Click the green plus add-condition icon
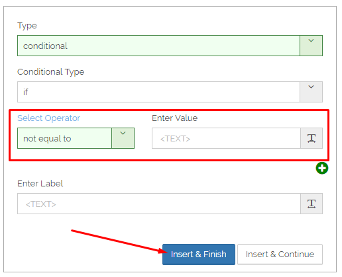Image resolution: width=342 pixels, height=277 pixels. tap(322, 168)
